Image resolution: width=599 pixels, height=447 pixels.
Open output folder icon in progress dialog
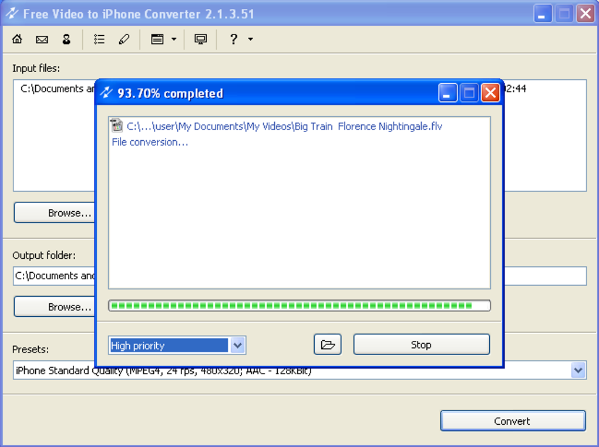tap(328, 344)
